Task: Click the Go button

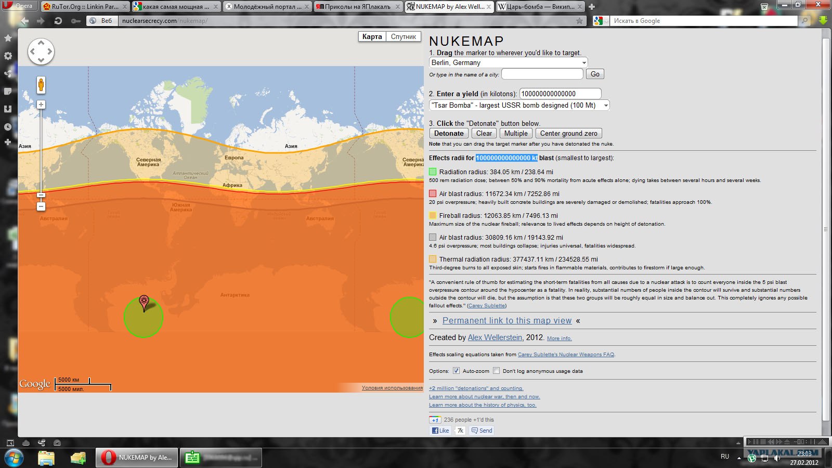Action: pyautogui.click(x=595, y=74)
